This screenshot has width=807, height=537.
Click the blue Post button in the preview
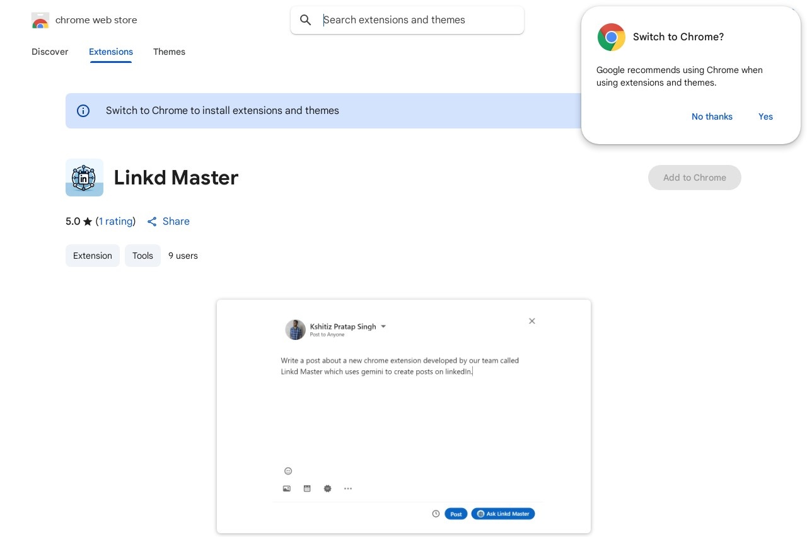point(456,514)
